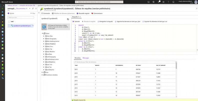Image resolution: width=198 pixels, height=101 pixels.
Task: Collapse the blade with double chevron
Action: click(30, 8)
